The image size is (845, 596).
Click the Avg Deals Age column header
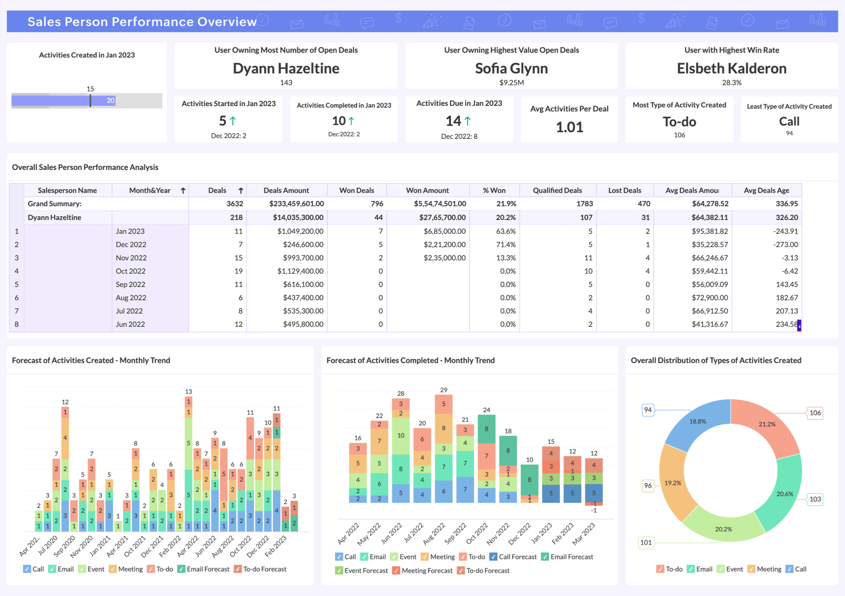click(766, 190)
